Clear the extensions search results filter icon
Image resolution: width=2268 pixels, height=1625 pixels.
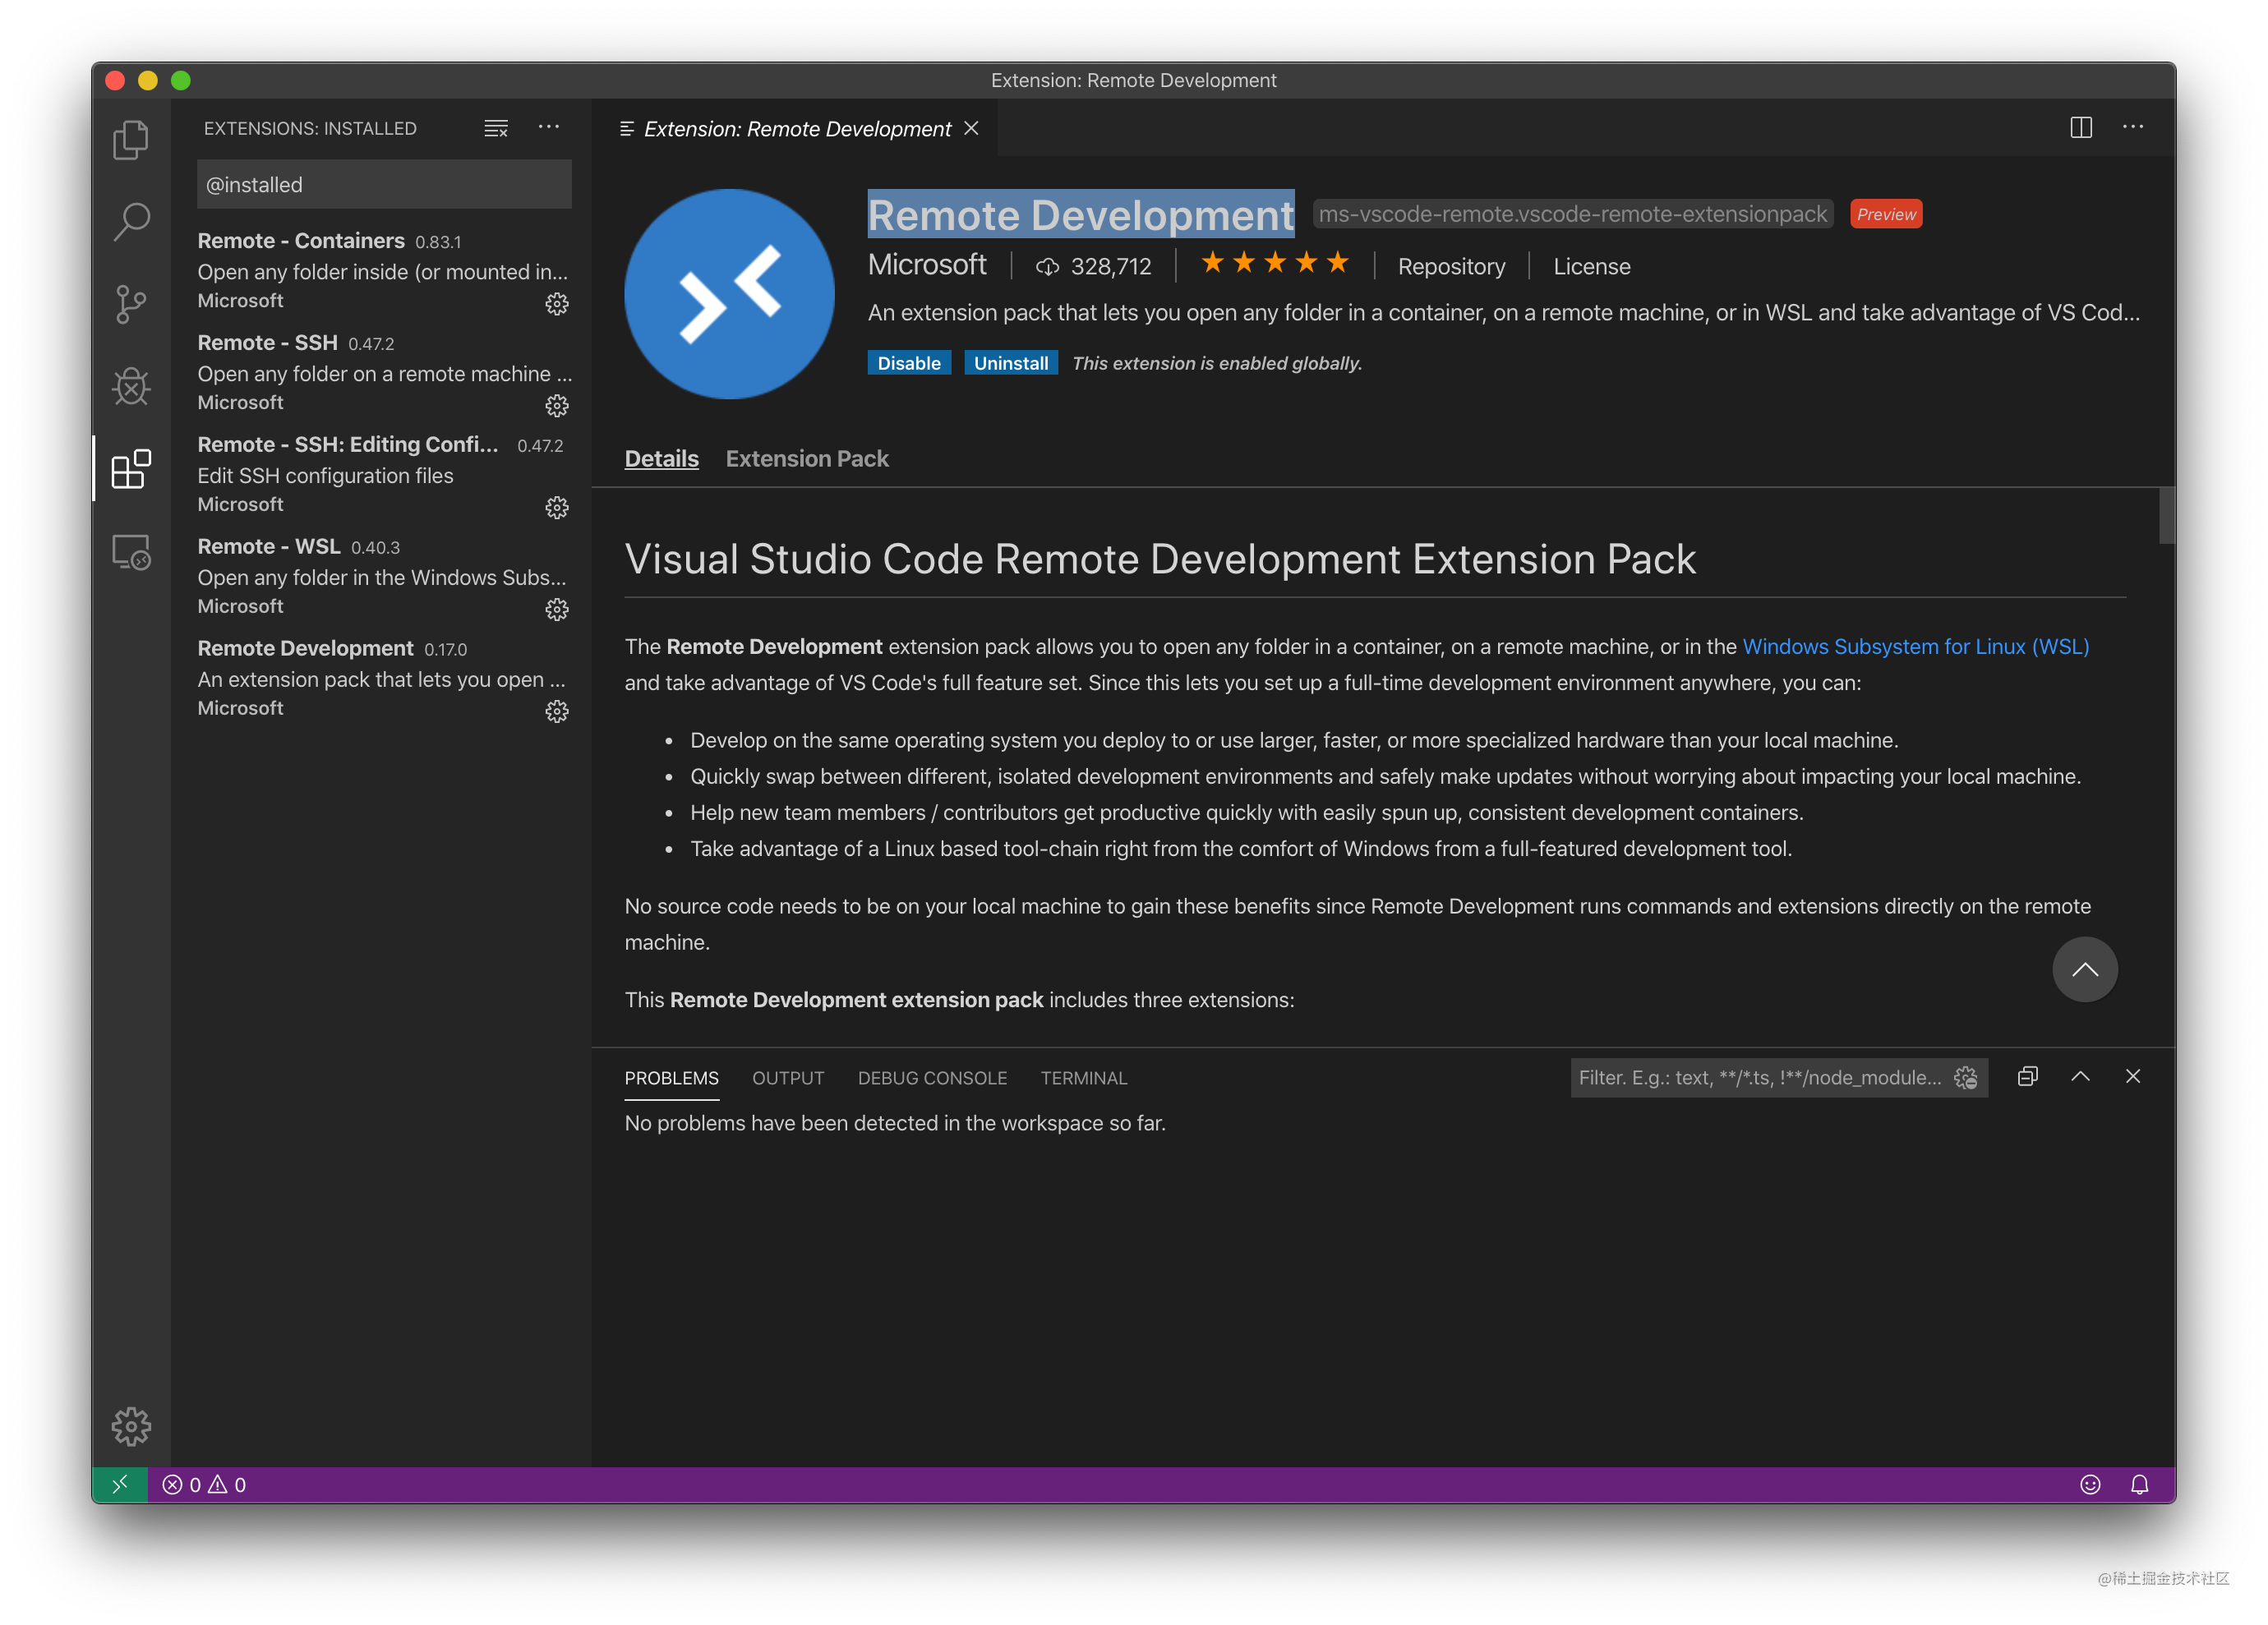coord(495,128)
